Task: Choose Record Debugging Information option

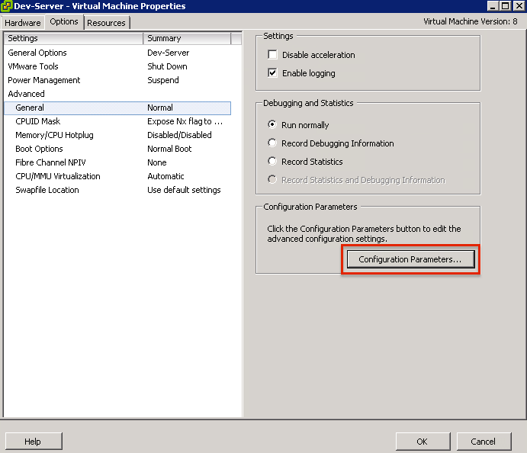Action: [x=273, y=143]
